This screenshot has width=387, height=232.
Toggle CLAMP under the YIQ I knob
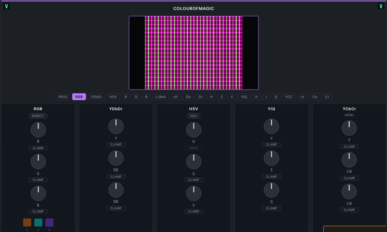pos(271,177)
